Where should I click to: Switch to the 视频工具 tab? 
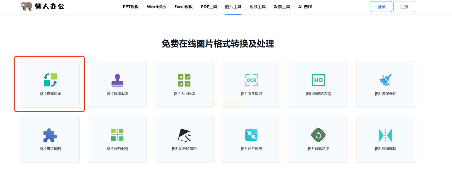point(257,6)
